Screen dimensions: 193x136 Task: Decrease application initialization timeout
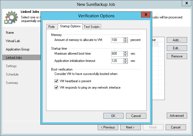pyautogui.click(x=125, y=62)
